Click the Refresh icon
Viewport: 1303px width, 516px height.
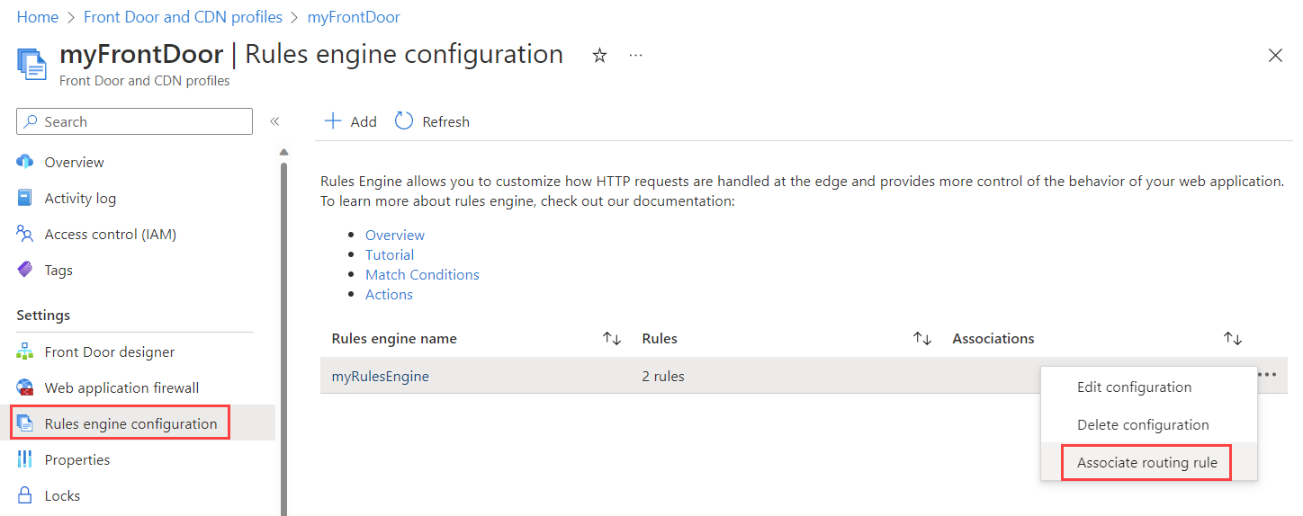pos(404,121)
